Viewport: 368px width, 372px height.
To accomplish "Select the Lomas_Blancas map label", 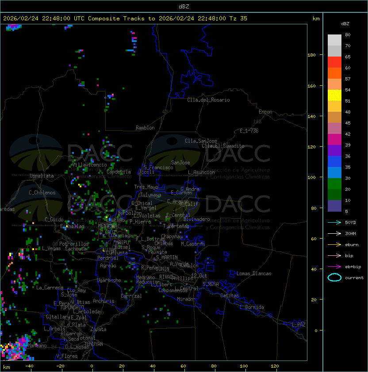I will (254, 273).
